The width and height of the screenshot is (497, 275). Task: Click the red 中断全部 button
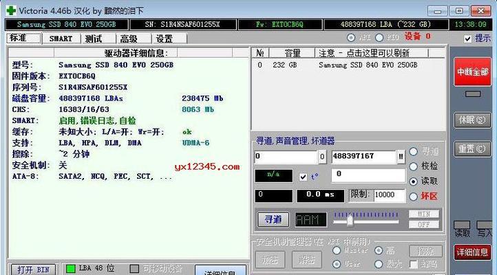tap(472, 71)
